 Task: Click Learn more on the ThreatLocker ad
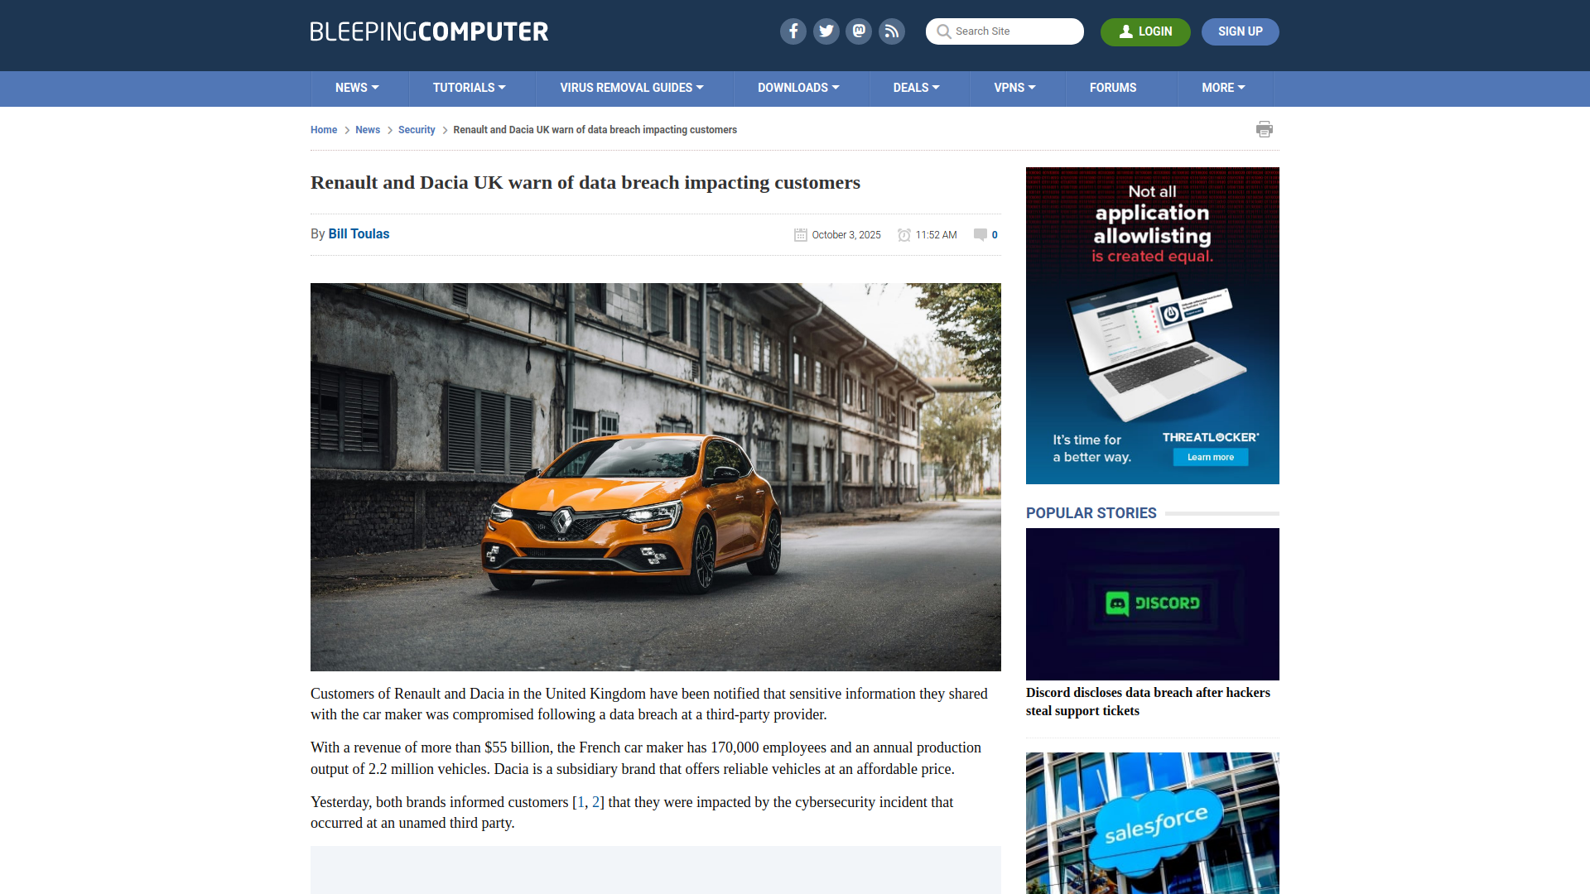pyautogui.click(x=1210, y=457)
